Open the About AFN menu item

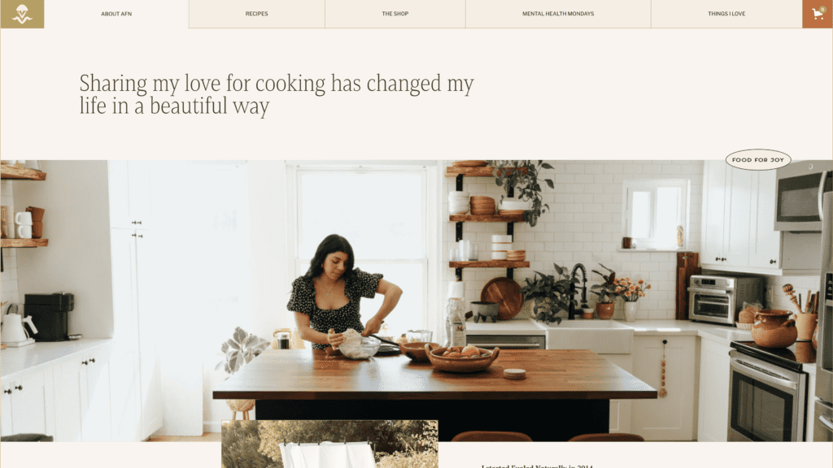[116, 14]
